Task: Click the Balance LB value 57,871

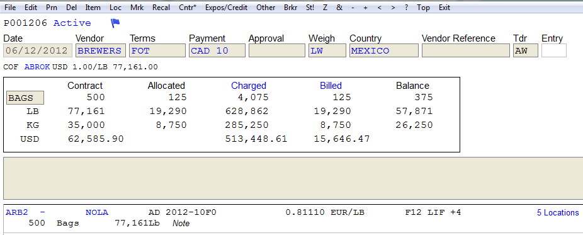Action: 414,111
